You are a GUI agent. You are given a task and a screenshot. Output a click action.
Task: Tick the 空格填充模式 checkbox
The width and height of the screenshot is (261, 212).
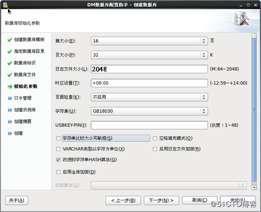pyautogui.click(x=155, y=138)
